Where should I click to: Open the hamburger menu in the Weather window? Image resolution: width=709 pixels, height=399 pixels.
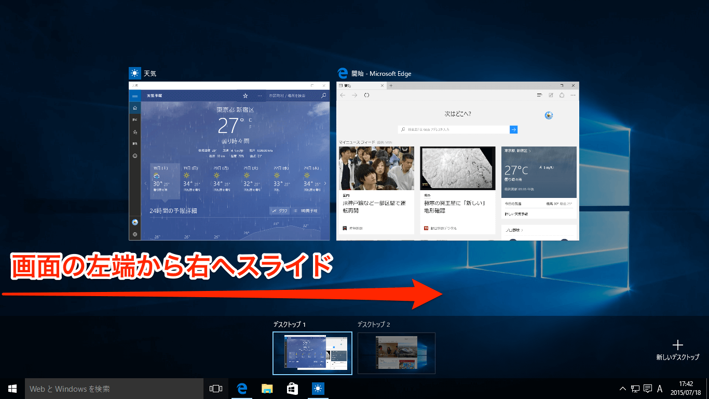[x=135, y=96]
